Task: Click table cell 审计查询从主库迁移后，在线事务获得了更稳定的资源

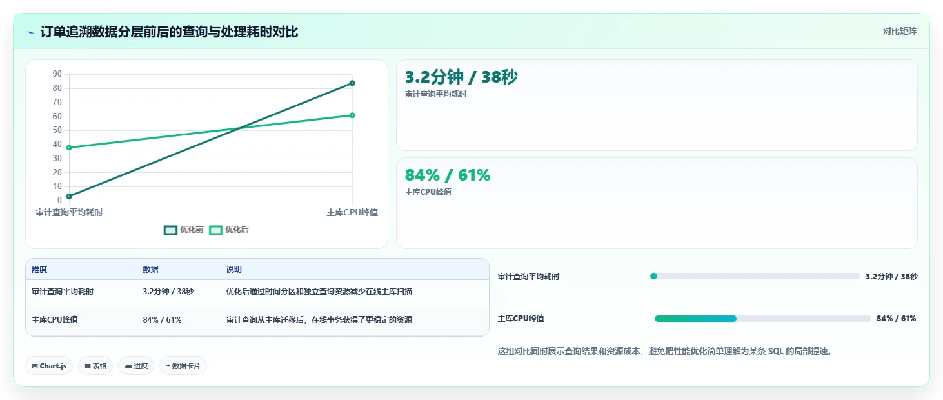Action: pos(319,320)
